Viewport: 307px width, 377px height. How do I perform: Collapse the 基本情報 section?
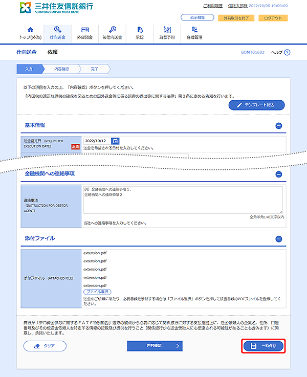(279, 126)
